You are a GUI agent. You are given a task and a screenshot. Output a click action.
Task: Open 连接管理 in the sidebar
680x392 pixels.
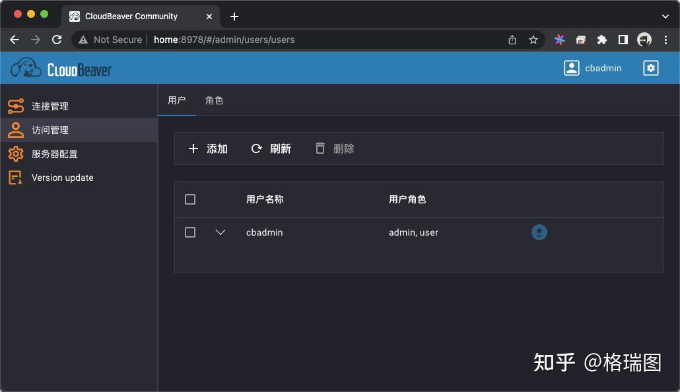79,106
